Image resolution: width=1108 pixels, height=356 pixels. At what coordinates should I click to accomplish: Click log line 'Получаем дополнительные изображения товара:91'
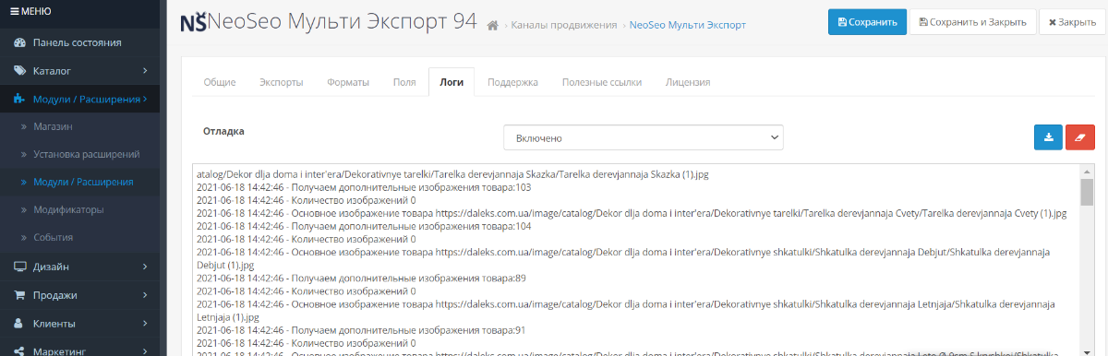click(x=361, y=329)
